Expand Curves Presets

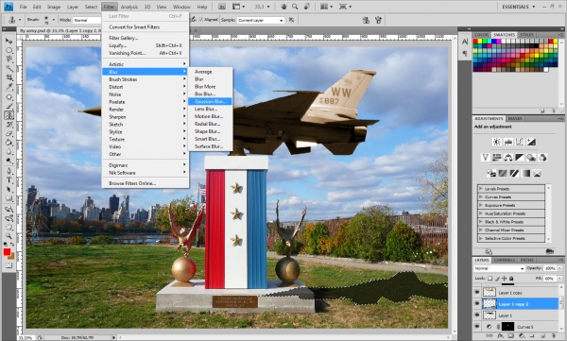pyautogui.click(x=481, y=196)
